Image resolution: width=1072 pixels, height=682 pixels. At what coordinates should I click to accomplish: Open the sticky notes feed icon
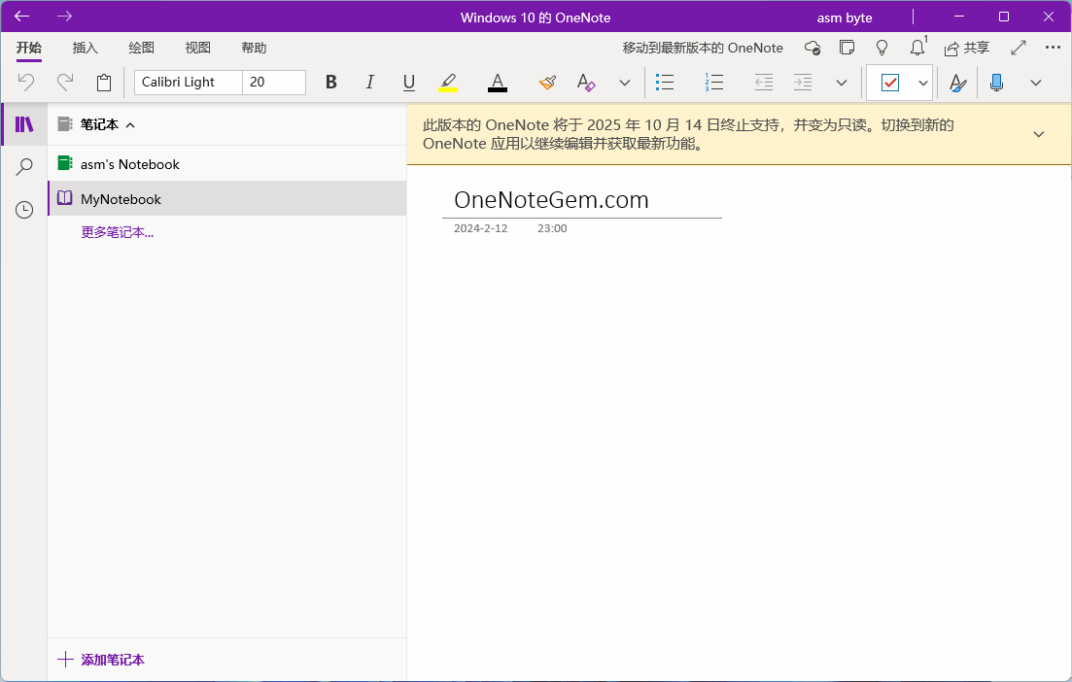pos(847,48)
